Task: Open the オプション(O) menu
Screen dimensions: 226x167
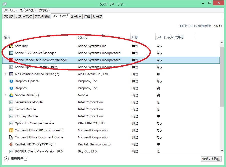Action: click(x=28, y=10)
